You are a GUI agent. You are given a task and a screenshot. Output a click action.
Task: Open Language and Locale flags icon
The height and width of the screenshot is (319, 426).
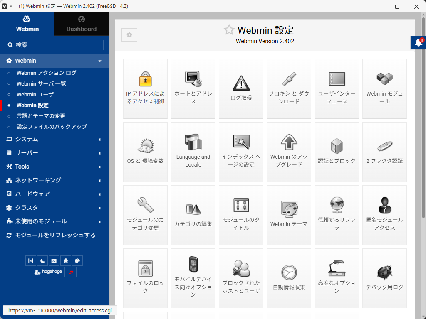tap(193, 142)
